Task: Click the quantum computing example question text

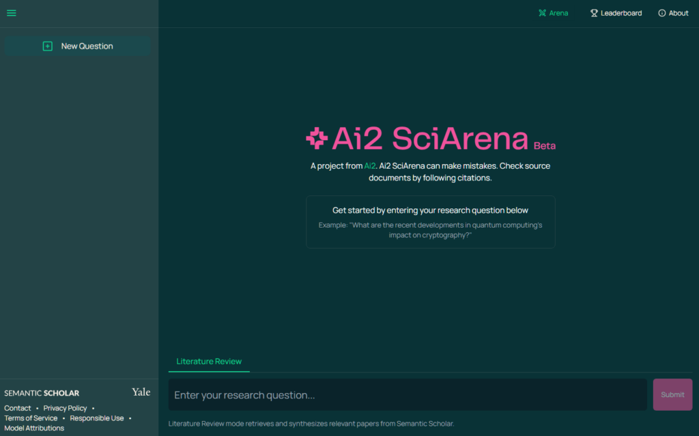Action: point(430,230)
